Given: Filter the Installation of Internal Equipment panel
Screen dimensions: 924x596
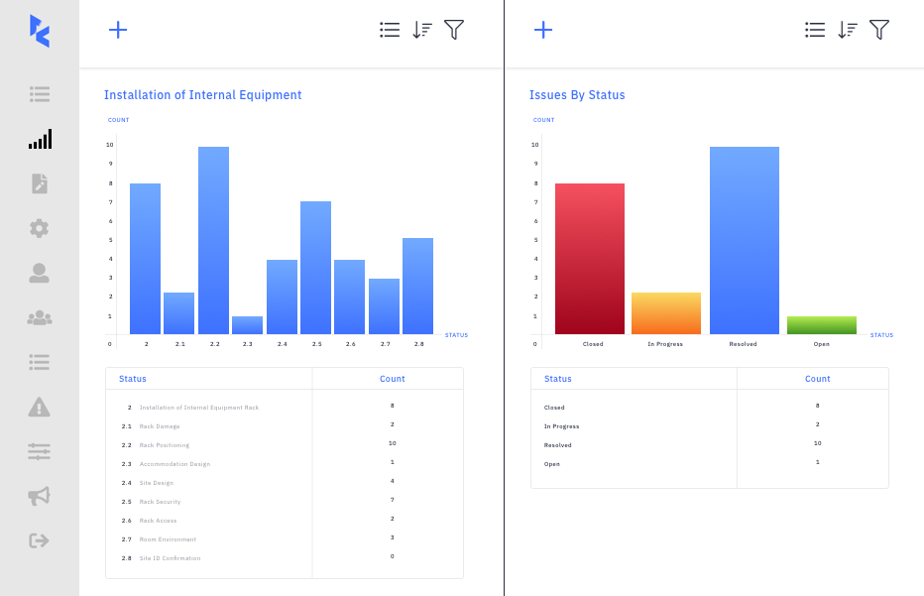Looking at the screenshot, I should pyautogui.click(x=454, y=30).
